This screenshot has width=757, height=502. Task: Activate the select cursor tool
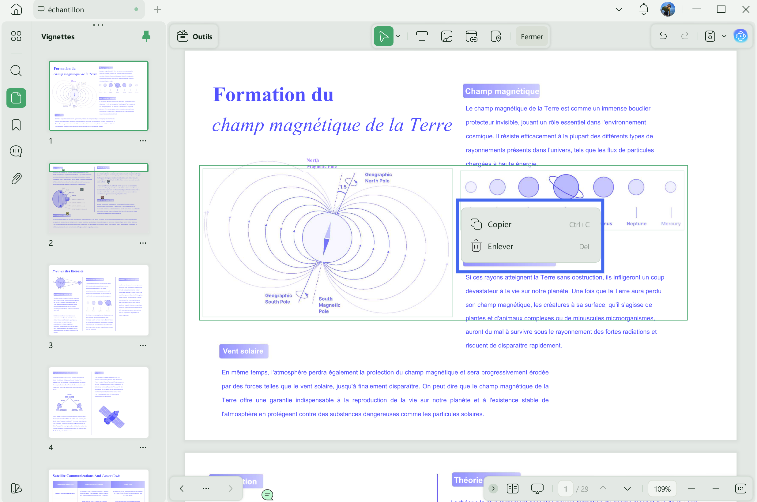(384, 36)
